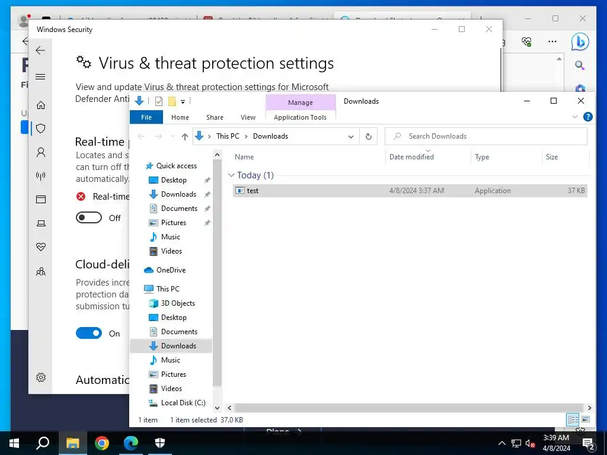
Task: Click Explorer up one level arrow
Action: tap(185, 136)
